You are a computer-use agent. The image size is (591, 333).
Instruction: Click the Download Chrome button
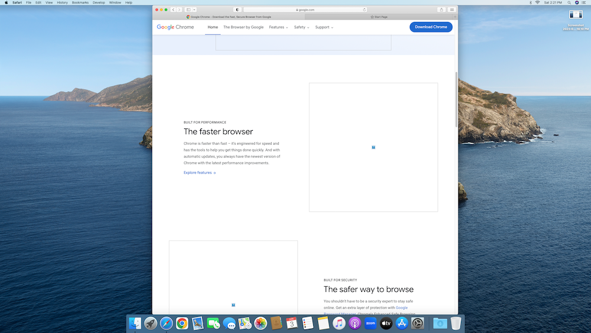point(431,27)
